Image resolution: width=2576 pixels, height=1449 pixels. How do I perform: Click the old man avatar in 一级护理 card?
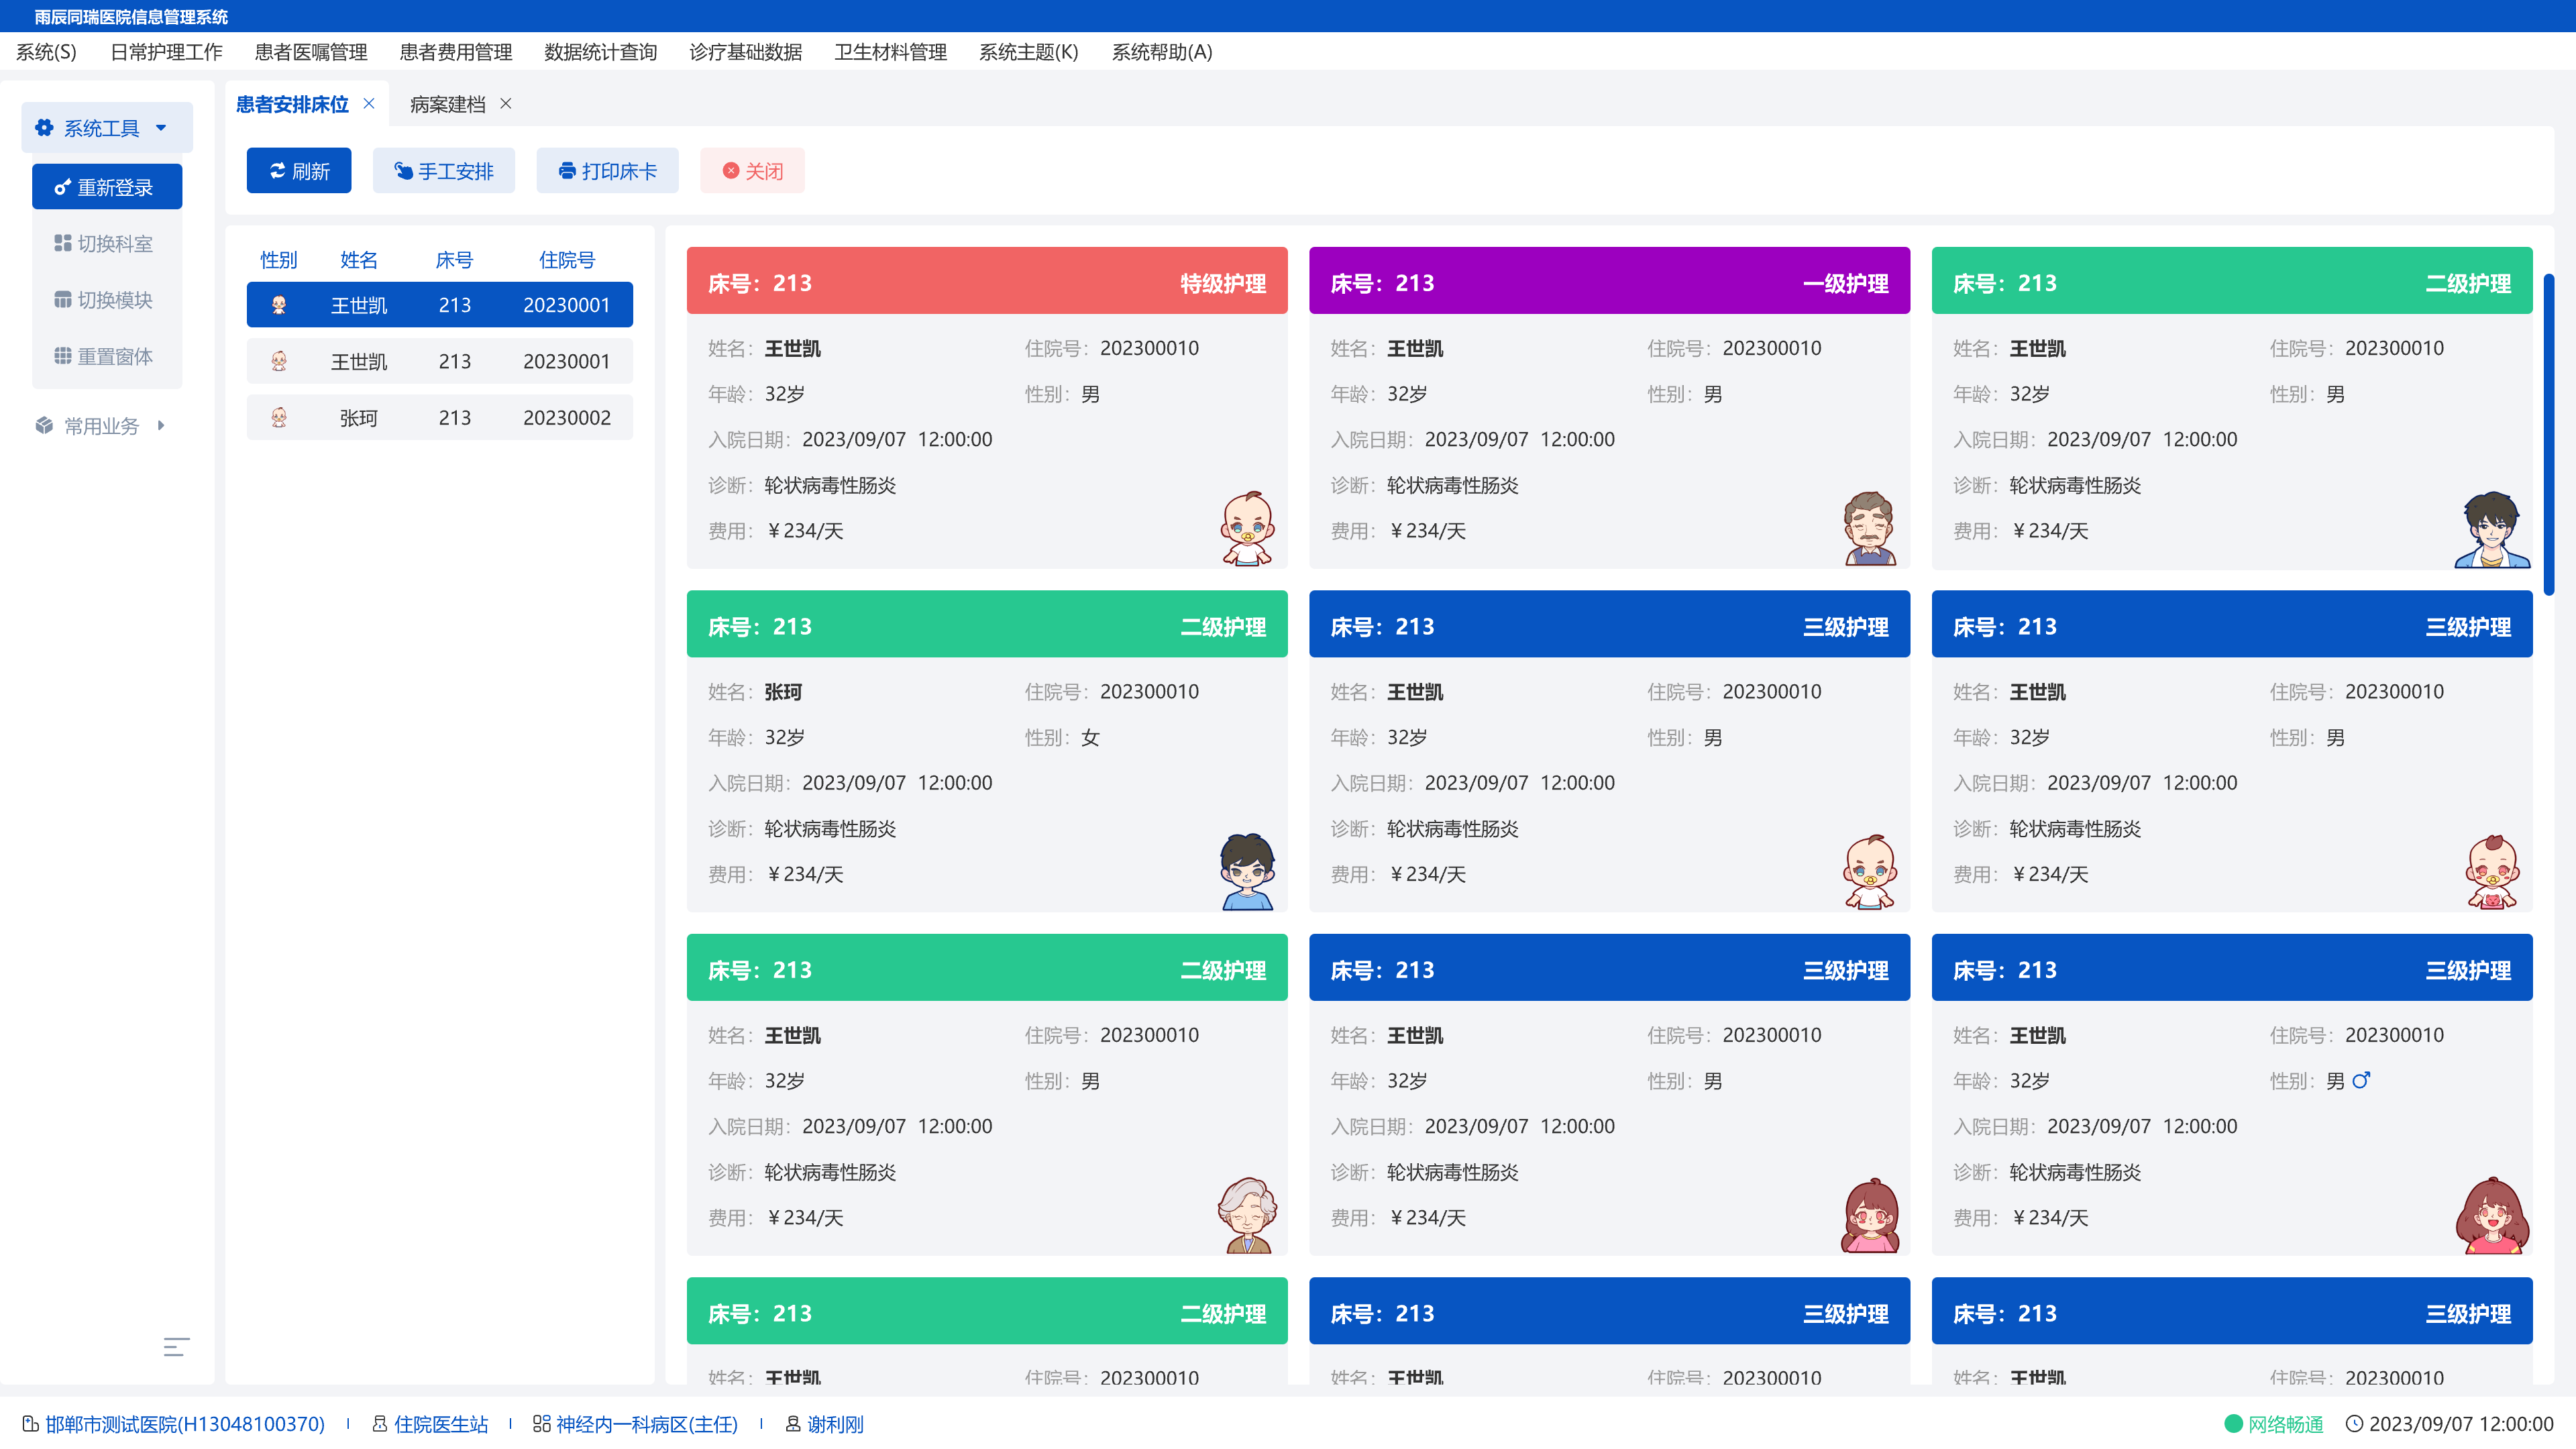[1869, 529]
